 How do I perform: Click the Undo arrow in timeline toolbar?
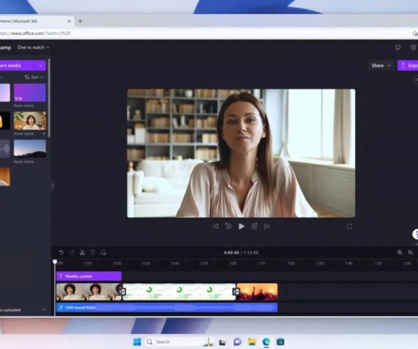(61, 252)
